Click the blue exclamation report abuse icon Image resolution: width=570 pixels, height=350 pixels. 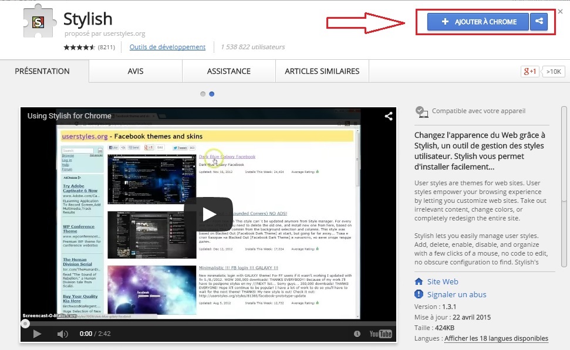point(419,294)
